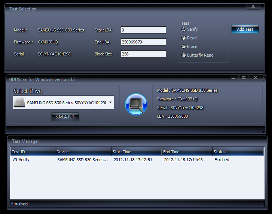Click the Finished text in Test Manager status bar
The height and width of the screenshot is (214, 272).
click(19, 204)
